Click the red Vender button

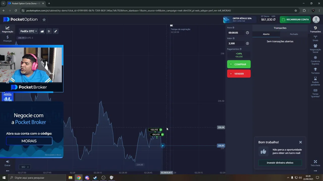coord(239,74)
